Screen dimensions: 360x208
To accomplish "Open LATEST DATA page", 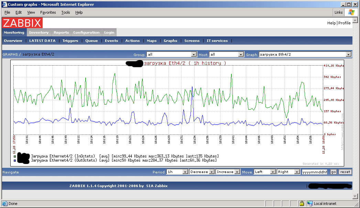I will [x=43, y=41].
